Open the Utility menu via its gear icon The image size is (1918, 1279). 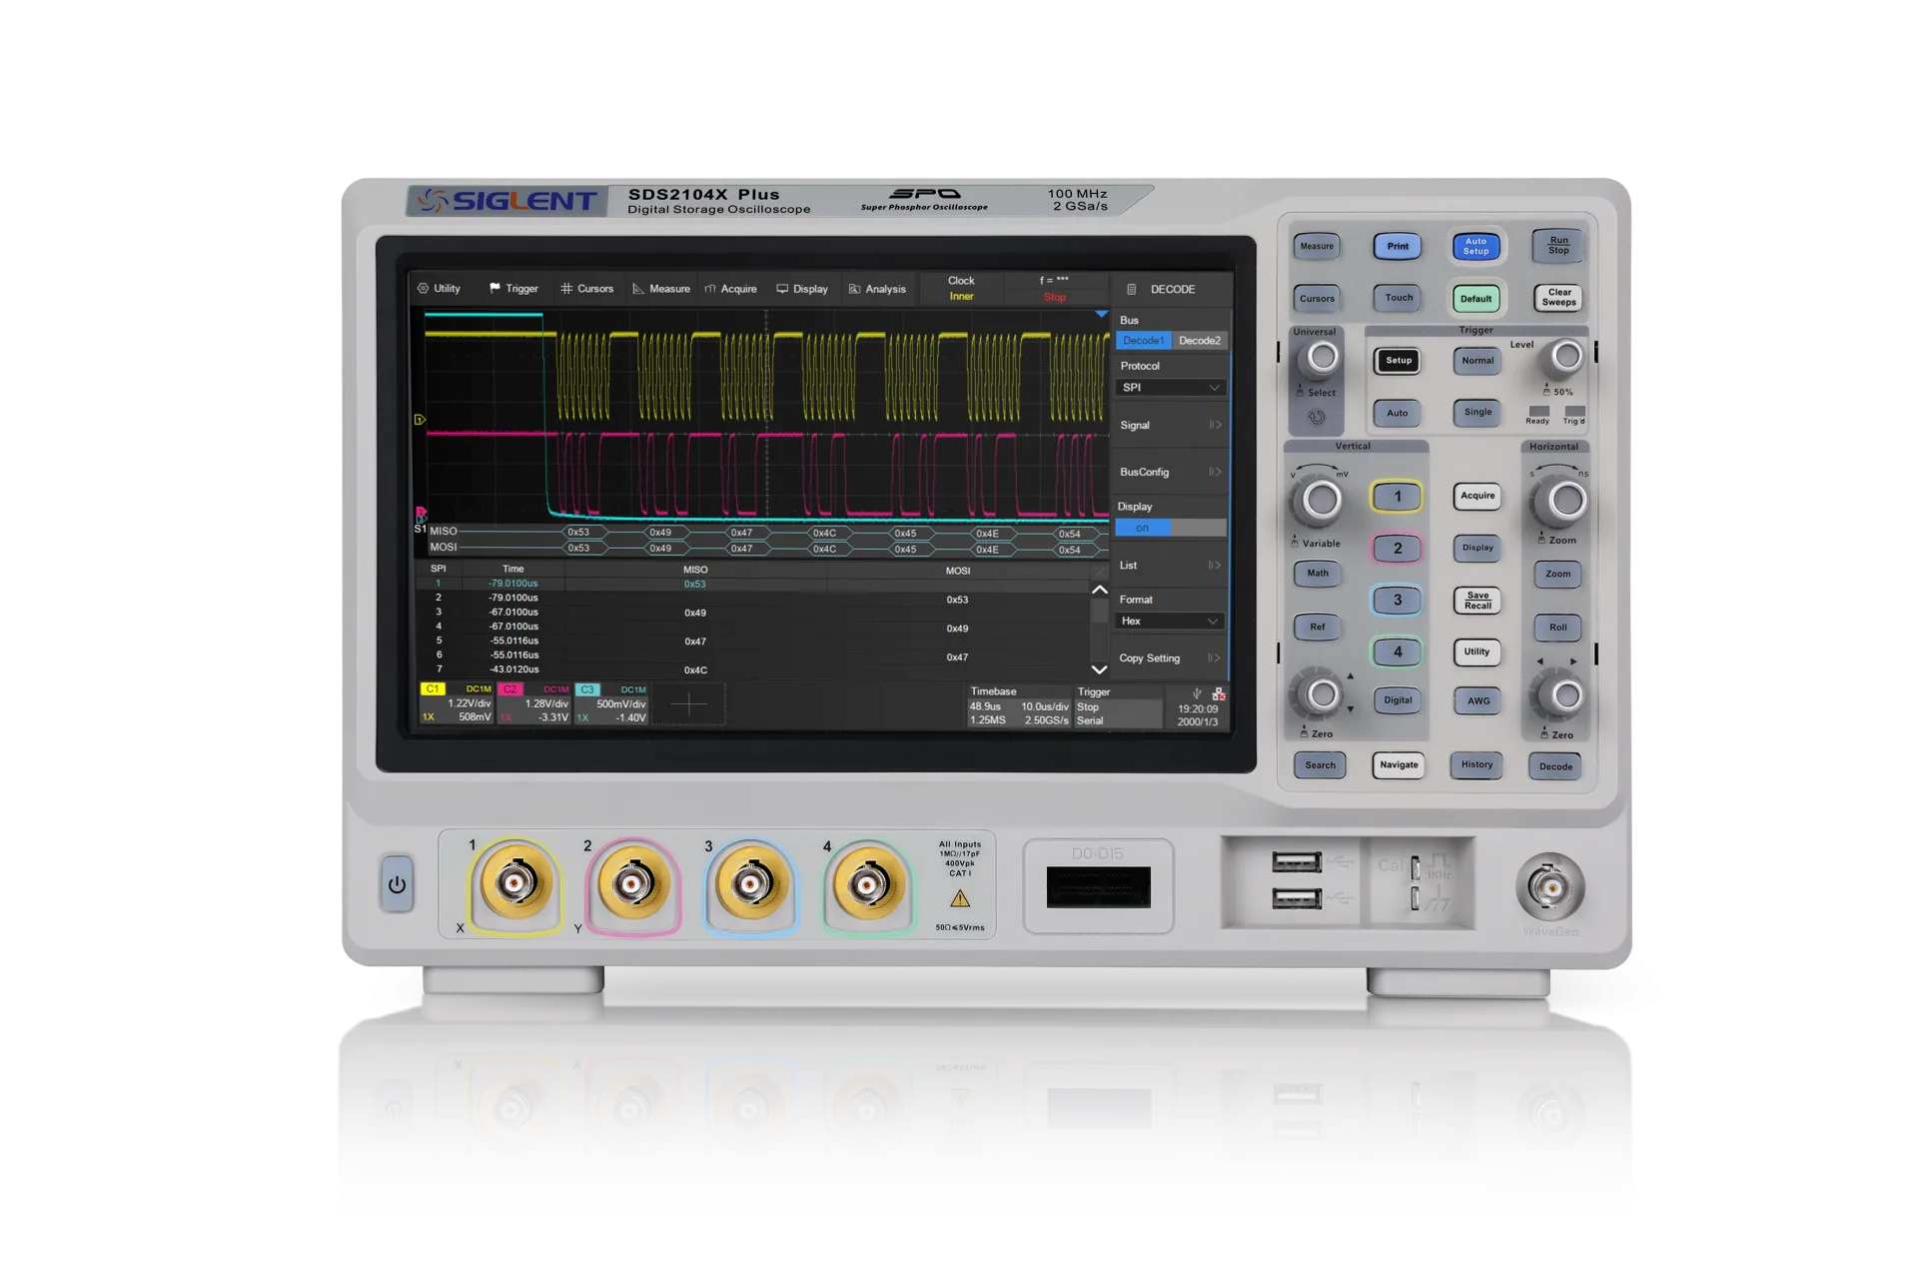tap(424, 289)
